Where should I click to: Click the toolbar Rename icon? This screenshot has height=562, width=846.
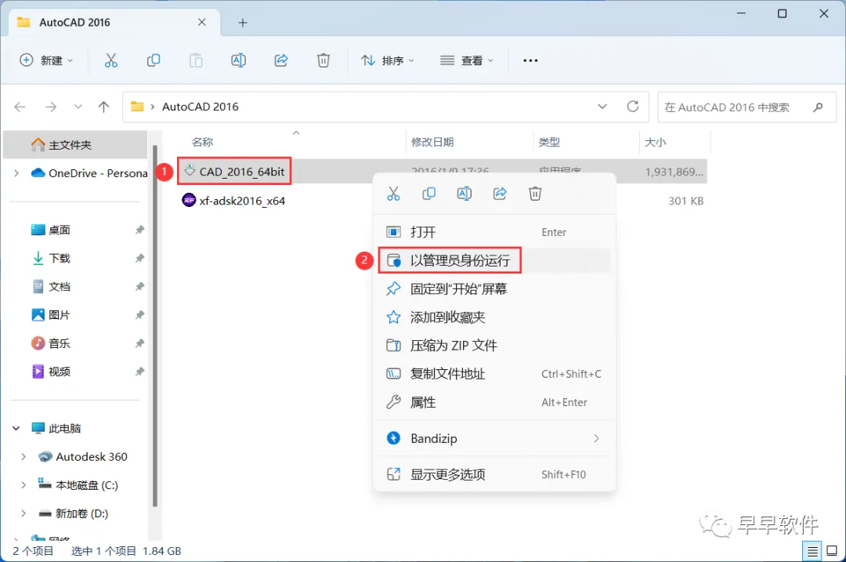click(x=238, y=60)
